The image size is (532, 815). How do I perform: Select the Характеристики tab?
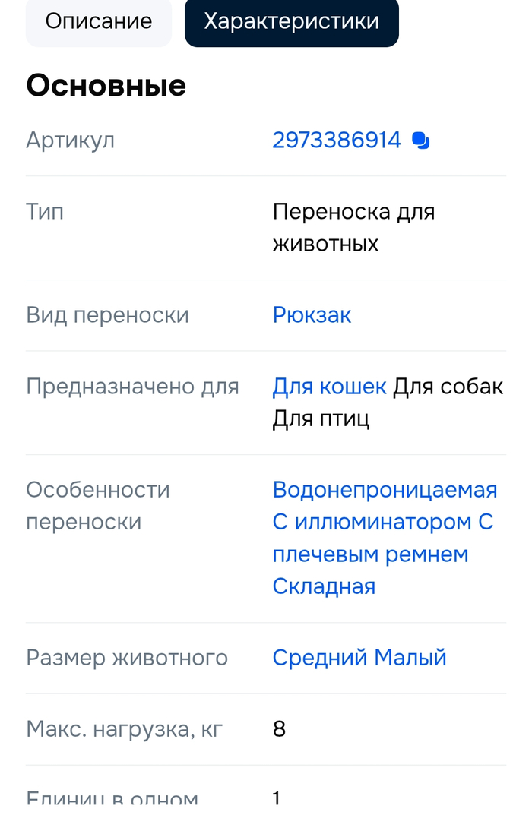click(292, 21)
